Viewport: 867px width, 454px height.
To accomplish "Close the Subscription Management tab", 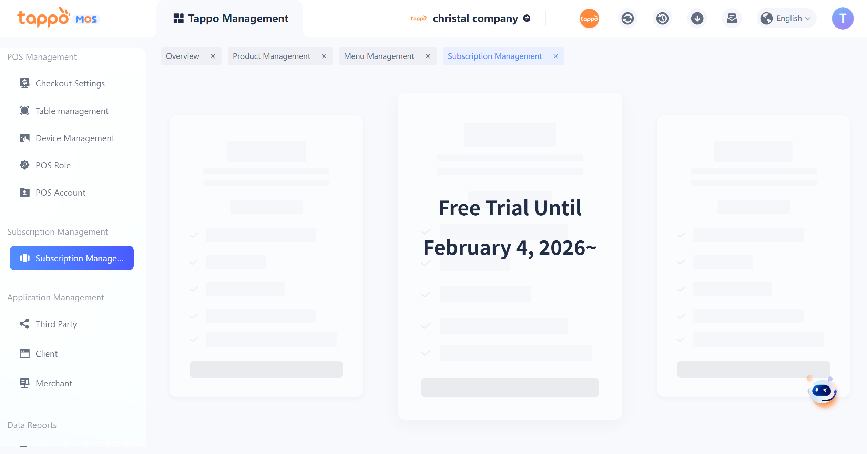I will (x=555, y=56).
